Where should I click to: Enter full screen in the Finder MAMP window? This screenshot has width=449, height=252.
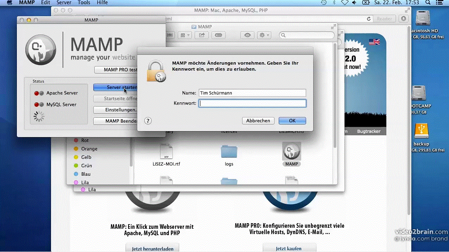pos(333,27)
